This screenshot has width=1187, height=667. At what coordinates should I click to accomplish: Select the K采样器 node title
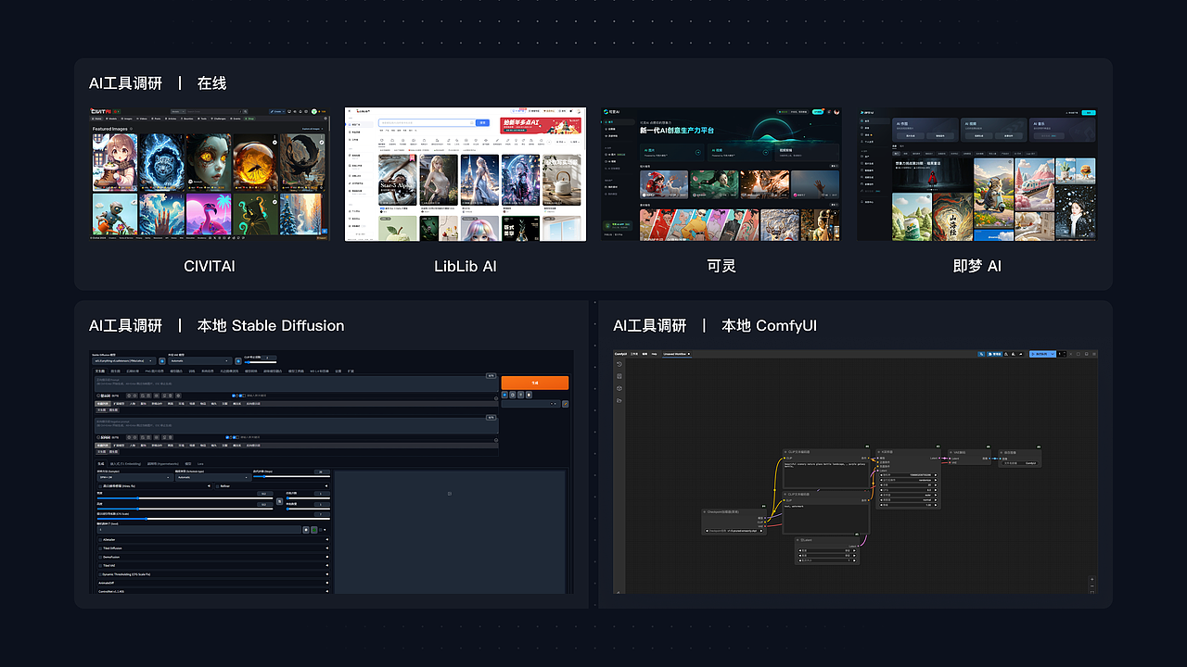pos(887,452)
